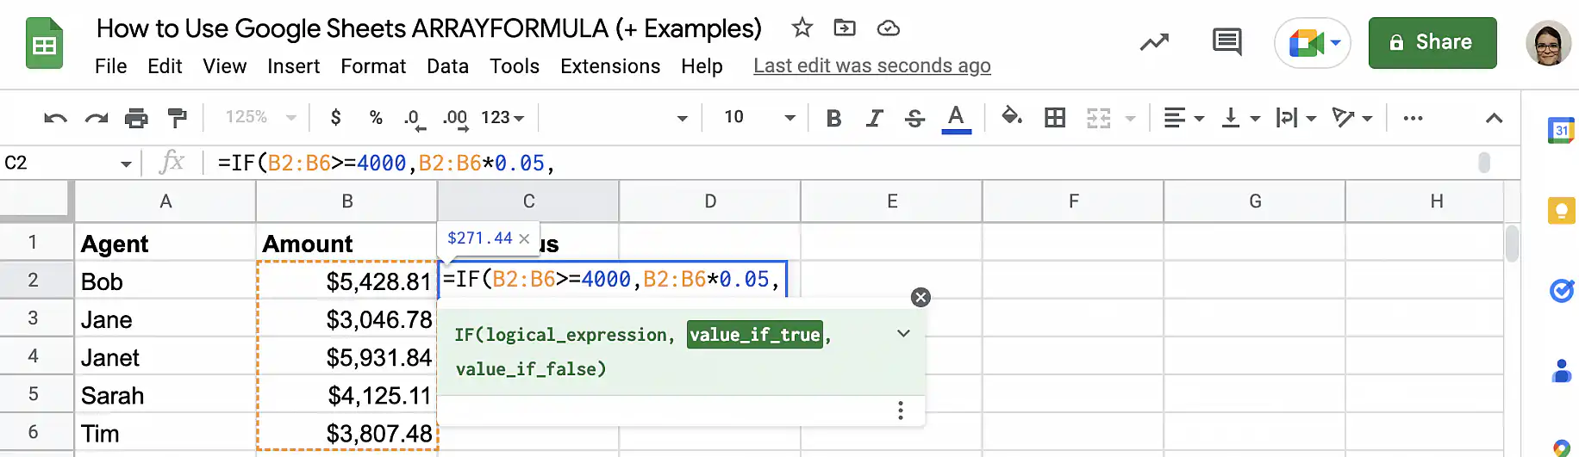Screen dimensions: 1579x457
Task: Open the File menu
Action: tap(110, 66)
